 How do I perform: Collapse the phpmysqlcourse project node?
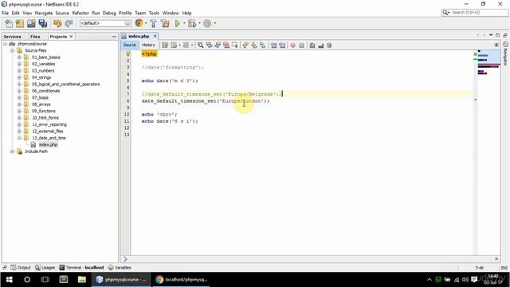[6, 44]
